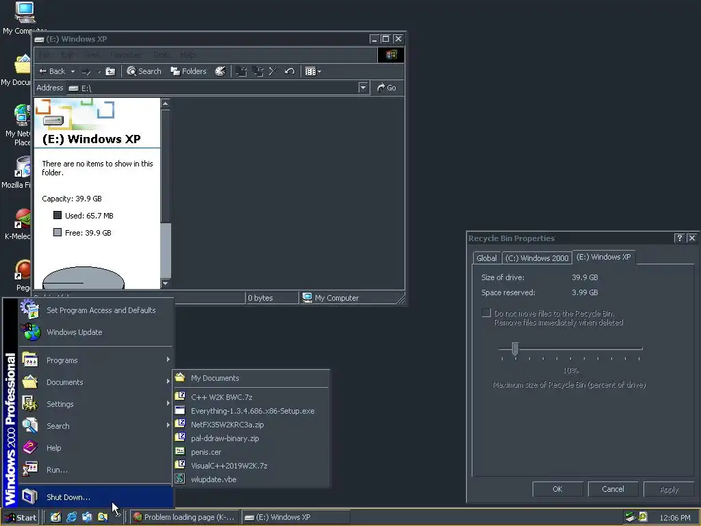Click the Help book in Start menu
This screenshot has height=526, width=701.
(x=30, y=447)
